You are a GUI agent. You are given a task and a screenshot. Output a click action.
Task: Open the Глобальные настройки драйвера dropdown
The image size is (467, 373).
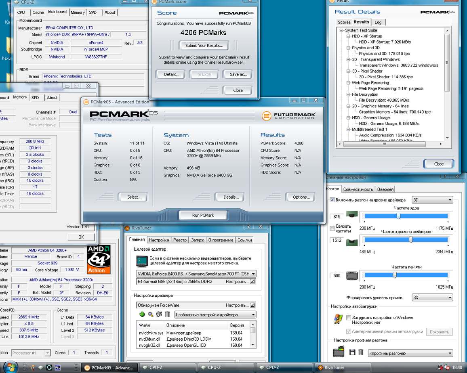[x=215, y=314]
